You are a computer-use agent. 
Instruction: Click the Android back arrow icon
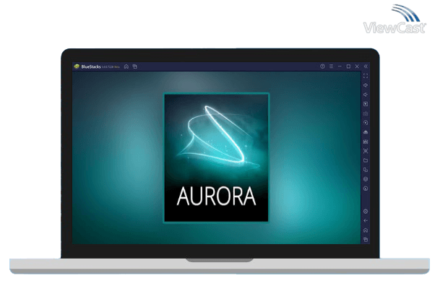pyautogui.click(x=366, y=221)
